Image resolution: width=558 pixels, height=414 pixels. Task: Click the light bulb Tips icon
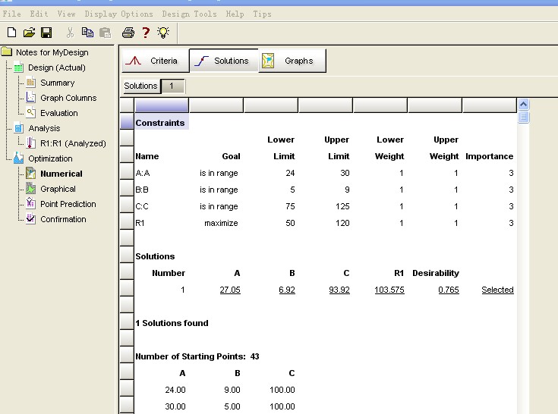162,33
